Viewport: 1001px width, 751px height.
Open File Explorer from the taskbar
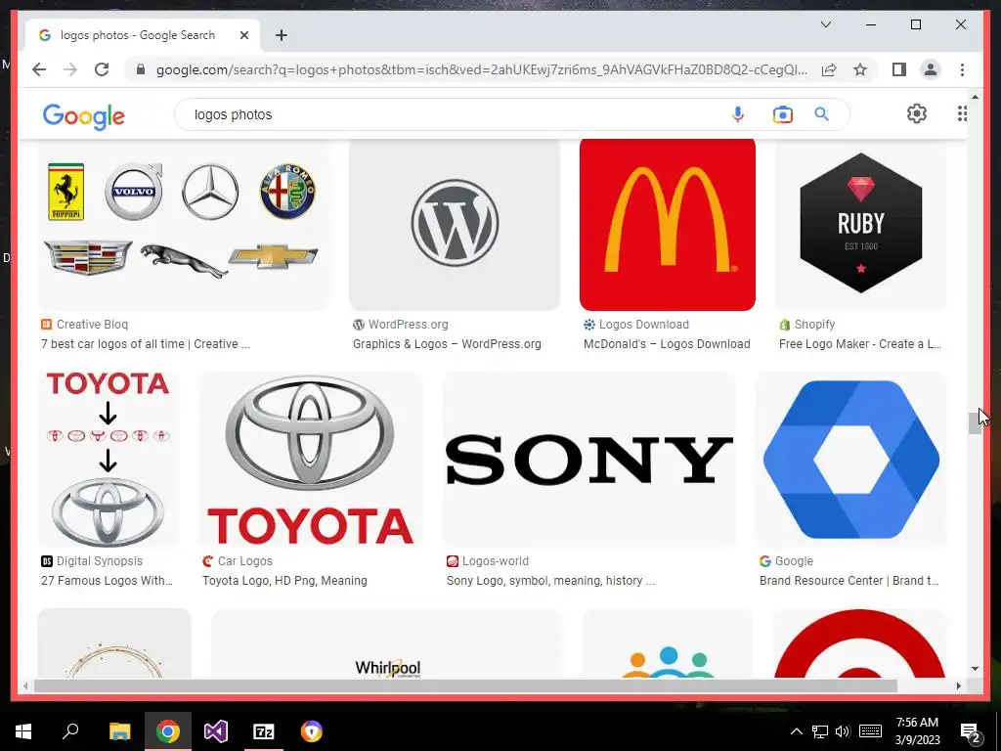point(119,731)
